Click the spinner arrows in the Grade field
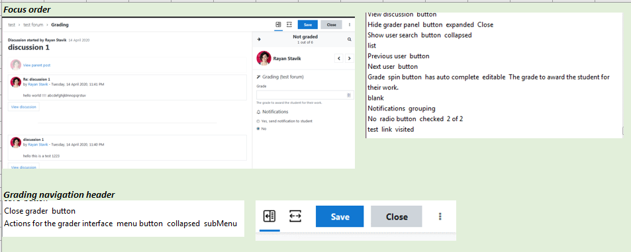631x252 pixels. [349, 95]
